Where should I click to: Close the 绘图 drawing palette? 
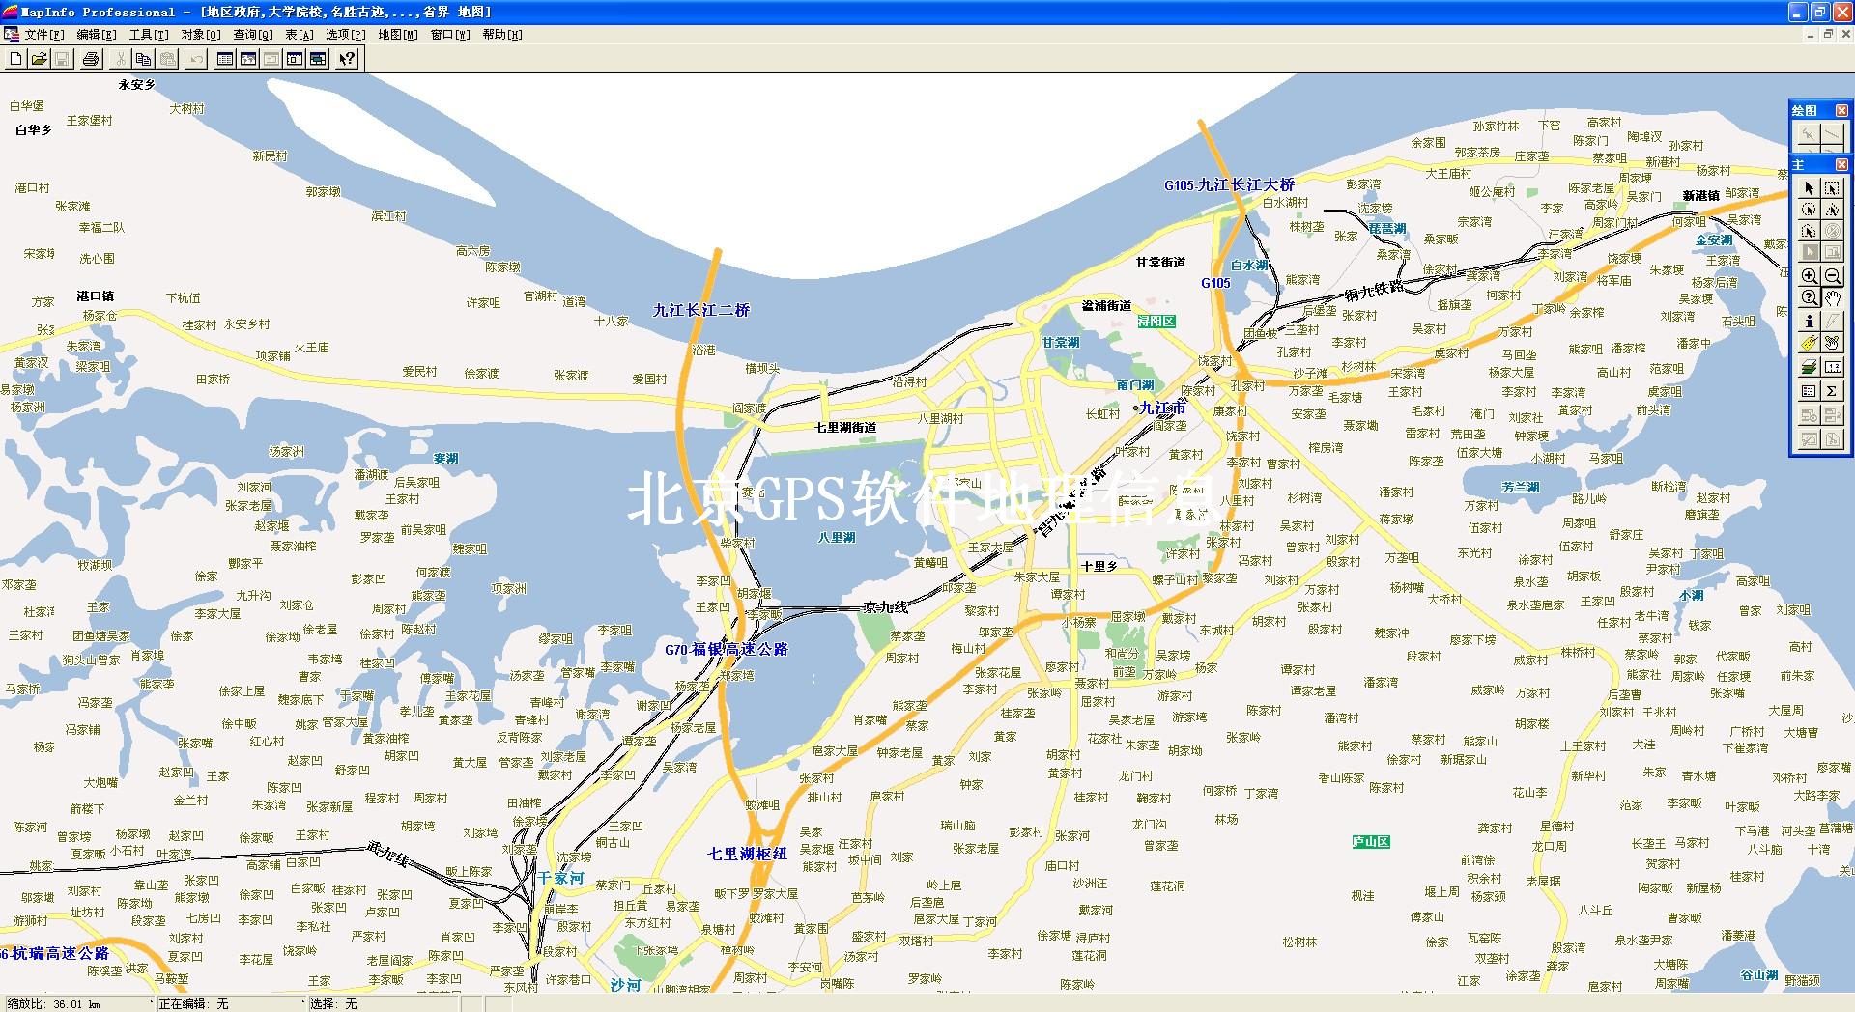[x=1841, y=111]
